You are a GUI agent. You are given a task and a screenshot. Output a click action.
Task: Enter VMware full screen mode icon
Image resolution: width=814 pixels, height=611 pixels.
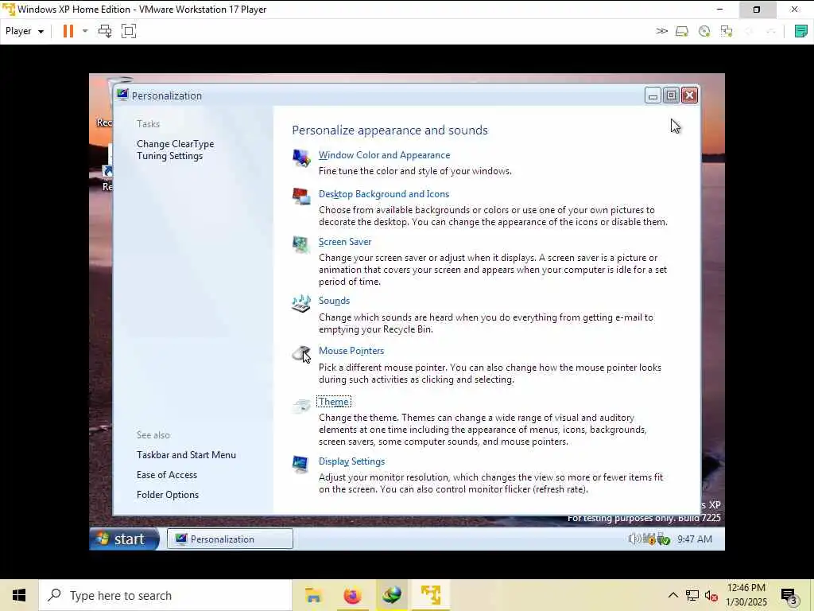pos(129,31)
